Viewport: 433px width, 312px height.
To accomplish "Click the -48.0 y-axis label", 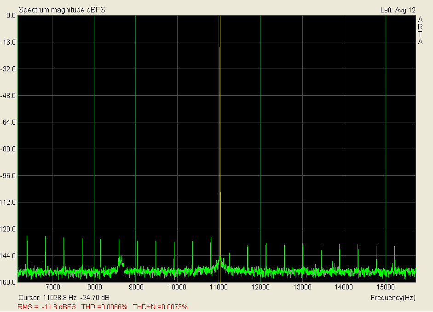I will (x=8, y=96).
